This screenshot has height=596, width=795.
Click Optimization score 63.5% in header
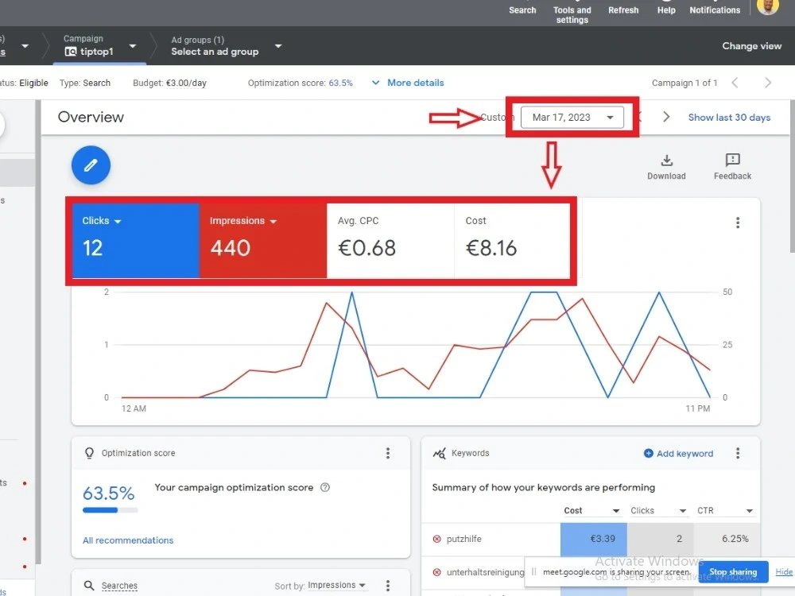point(301,83)
